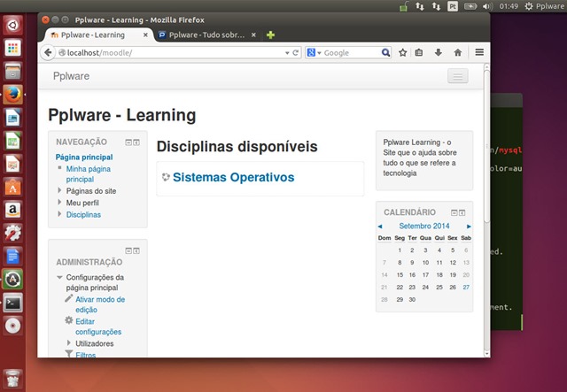Click the search magnifier icon

tap(385, 53)
